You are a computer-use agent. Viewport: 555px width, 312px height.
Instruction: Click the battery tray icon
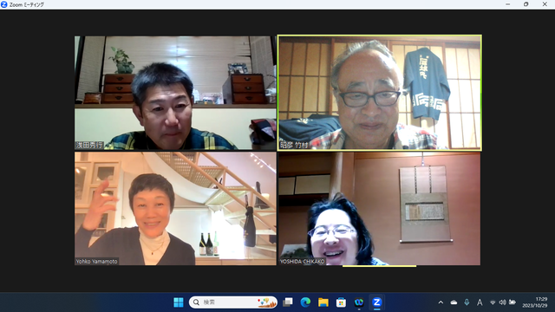click(513, 302)
